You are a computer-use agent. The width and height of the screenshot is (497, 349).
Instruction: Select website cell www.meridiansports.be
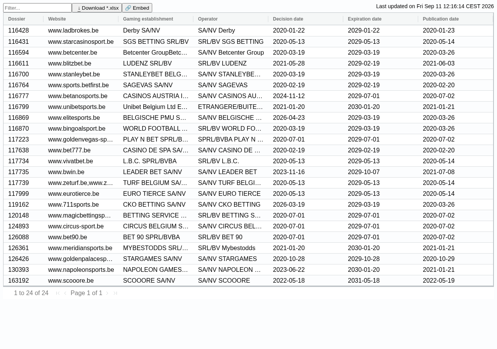point(80,248)
